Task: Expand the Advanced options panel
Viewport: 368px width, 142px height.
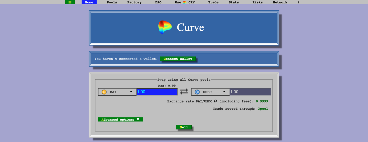Action: 120,119
